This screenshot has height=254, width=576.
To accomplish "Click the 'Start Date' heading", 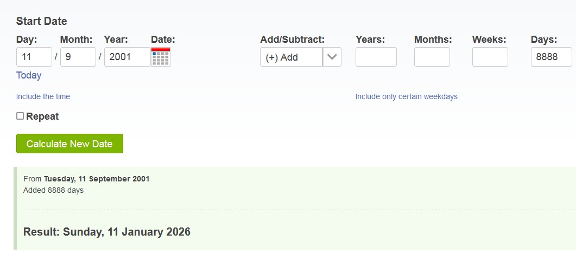I will (42, 21).
